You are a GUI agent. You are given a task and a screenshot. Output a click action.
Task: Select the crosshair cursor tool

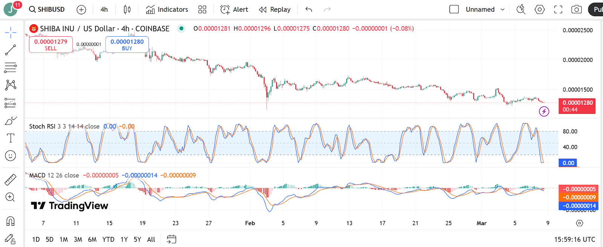(x=11, y=32)
